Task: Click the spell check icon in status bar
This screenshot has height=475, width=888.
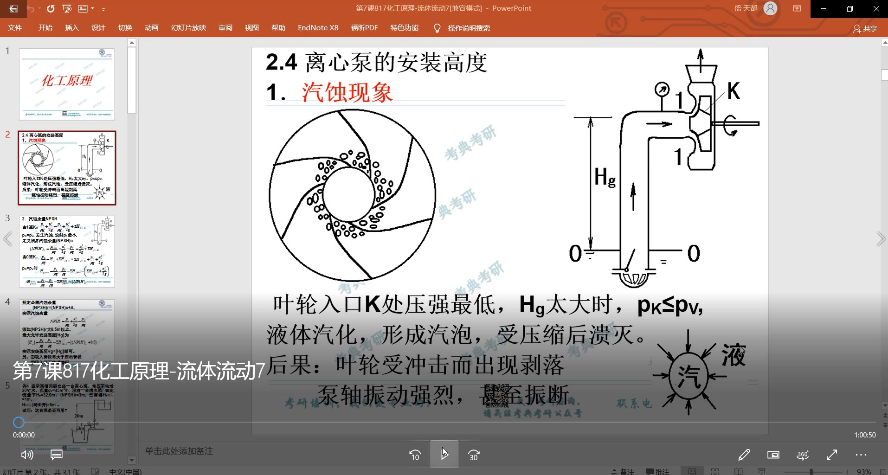Action: click(95, 471)
